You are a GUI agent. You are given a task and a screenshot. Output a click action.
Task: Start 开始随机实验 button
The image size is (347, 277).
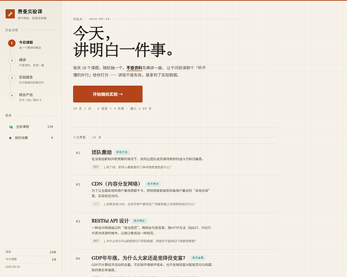tap(108, 94)
